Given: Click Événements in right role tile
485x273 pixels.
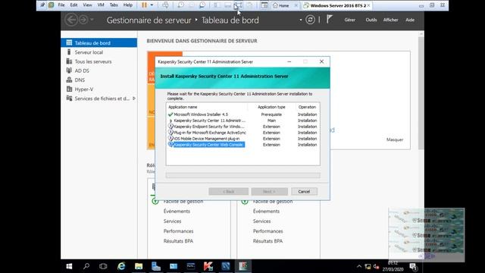Looking at the screenshot, I should (x=266, y=211).
